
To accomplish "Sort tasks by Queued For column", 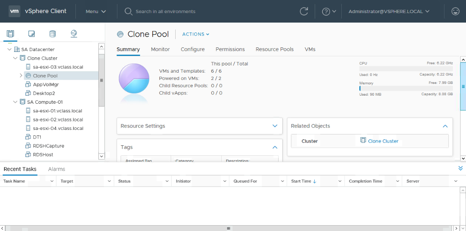I will click(245, 181).
